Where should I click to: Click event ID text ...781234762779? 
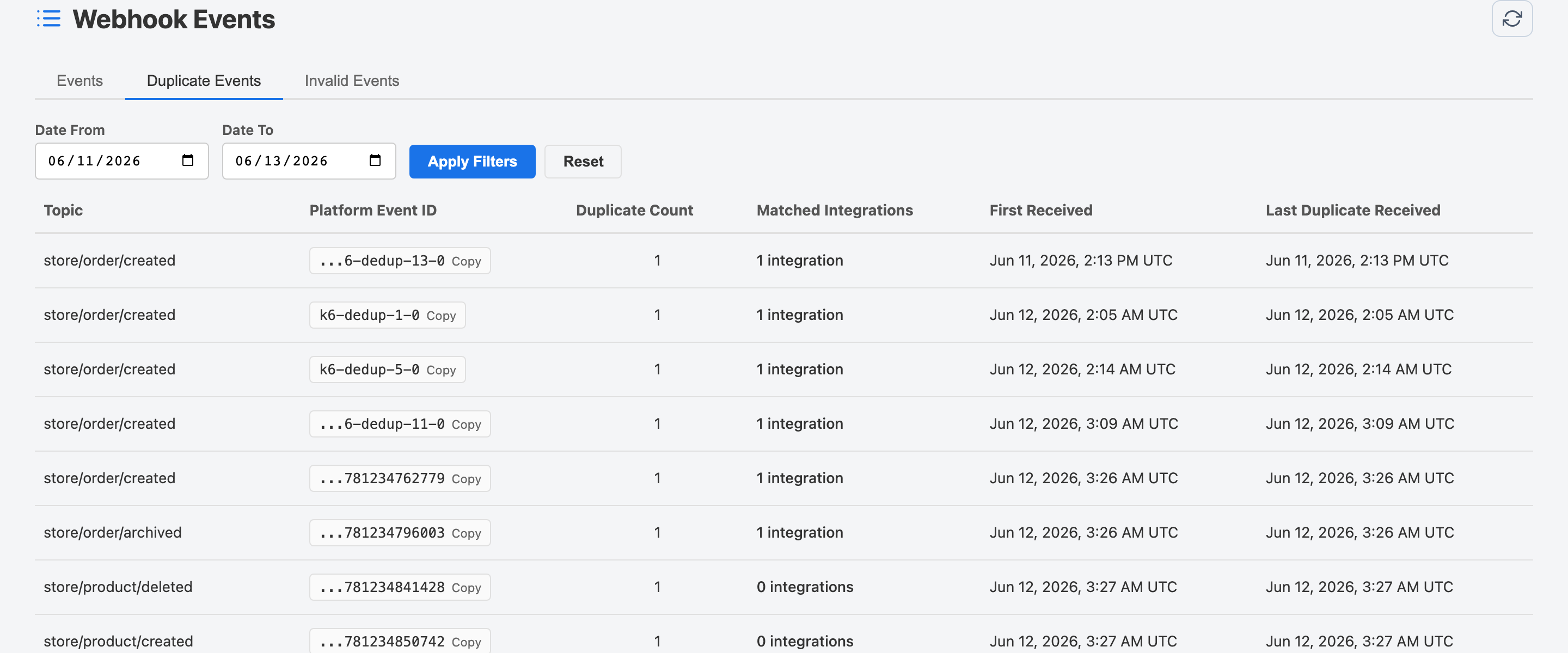[382, 478]
